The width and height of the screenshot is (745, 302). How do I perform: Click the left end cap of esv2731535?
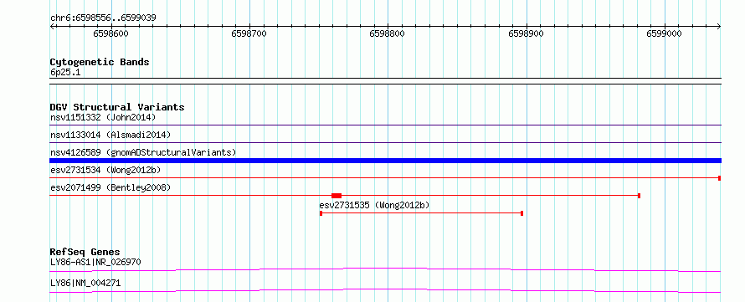pos(321,213)
